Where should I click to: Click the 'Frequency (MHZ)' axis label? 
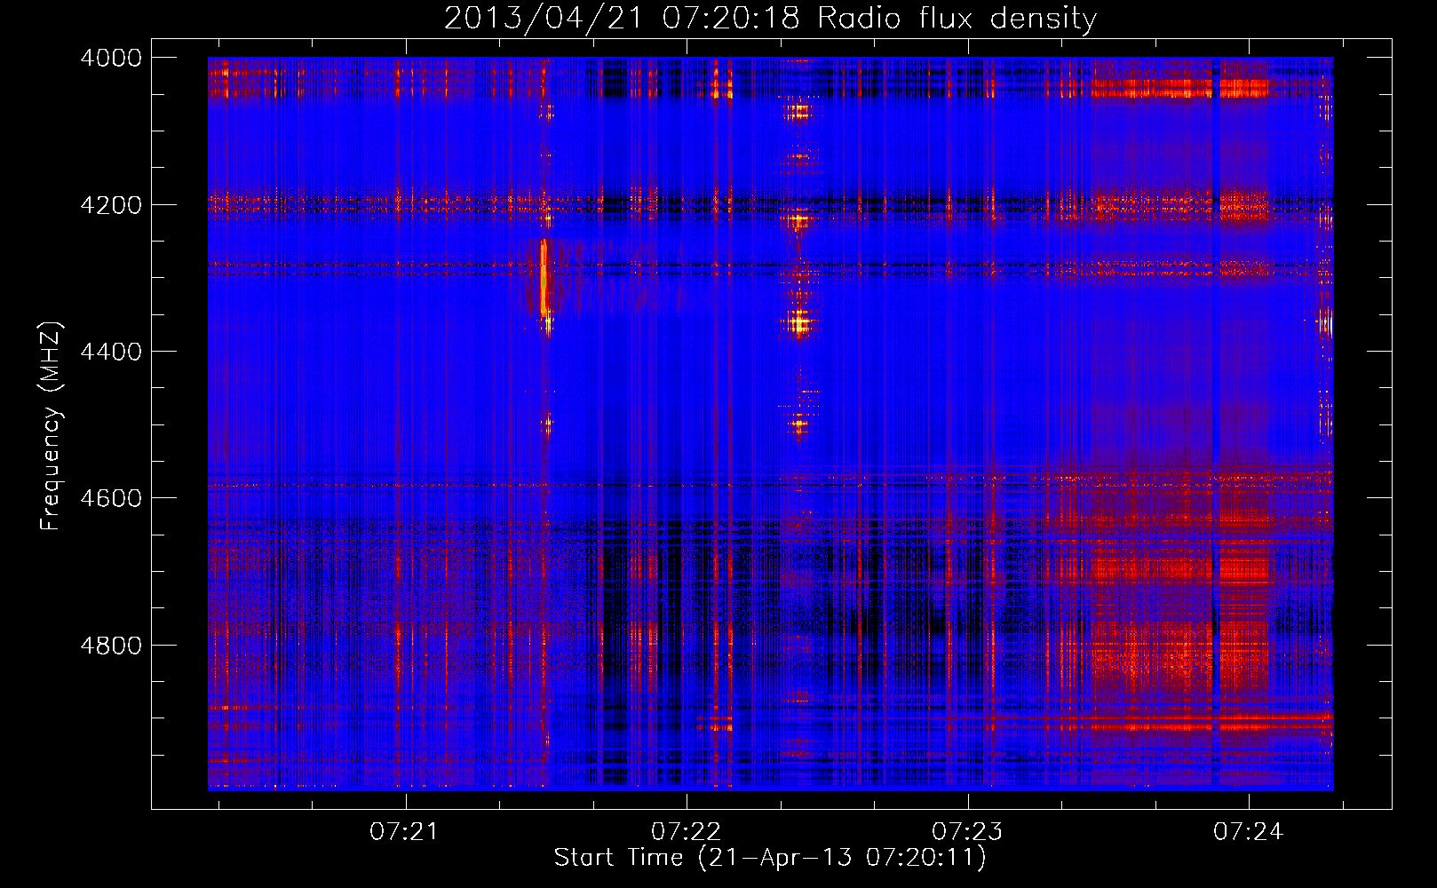click(52, 426)
